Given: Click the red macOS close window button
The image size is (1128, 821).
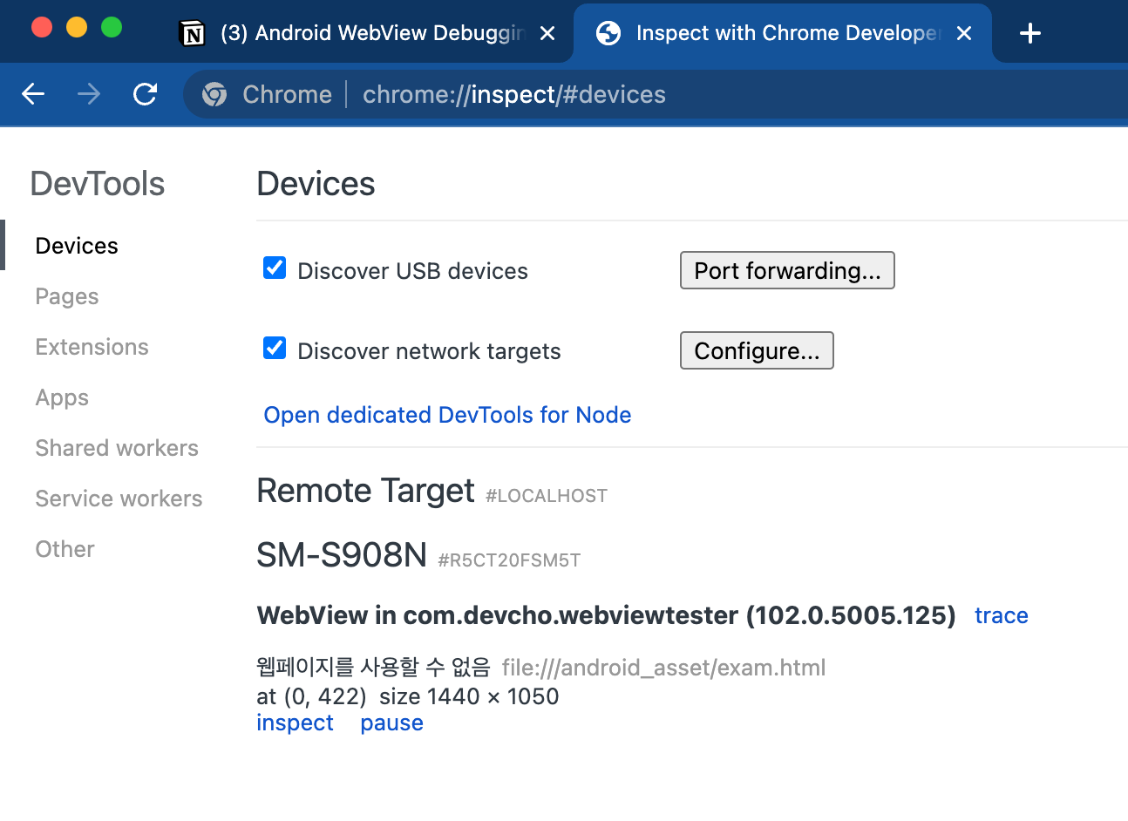Looking at the screenshot, I should pyautogui.click(x=42, y=27).
